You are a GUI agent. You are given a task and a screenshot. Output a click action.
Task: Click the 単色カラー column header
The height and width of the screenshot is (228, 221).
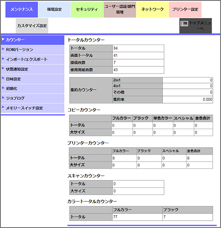tap(163, 118)
